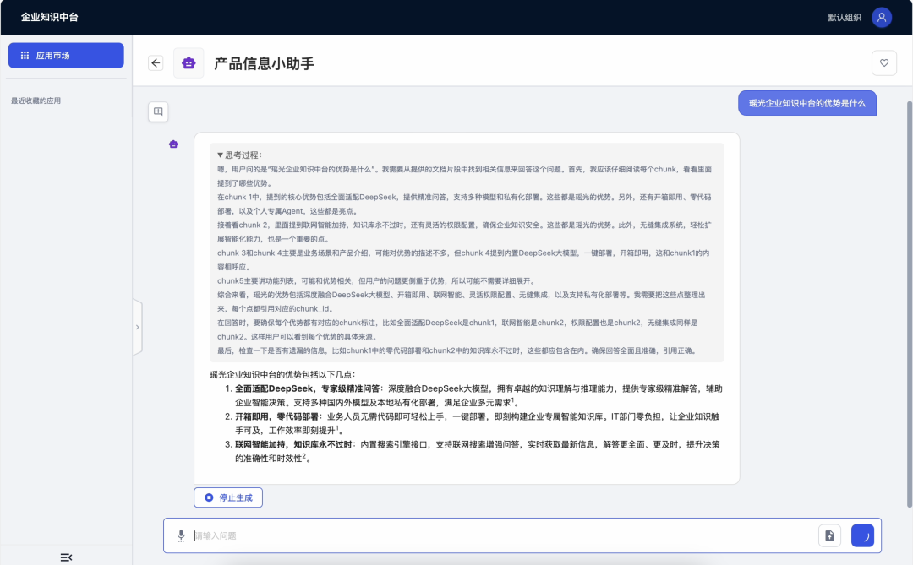Viewport: 913px width, 565px height.
Task: Collapse sidebar with the bottom menu icon
Action: pyautogui.click(x=67, y=557)
